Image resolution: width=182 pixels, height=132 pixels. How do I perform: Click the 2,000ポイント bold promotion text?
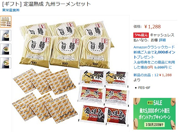coord(165,52)
